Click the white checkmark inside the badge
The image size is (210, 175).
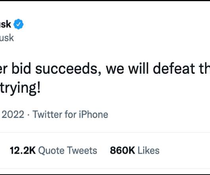19,24
